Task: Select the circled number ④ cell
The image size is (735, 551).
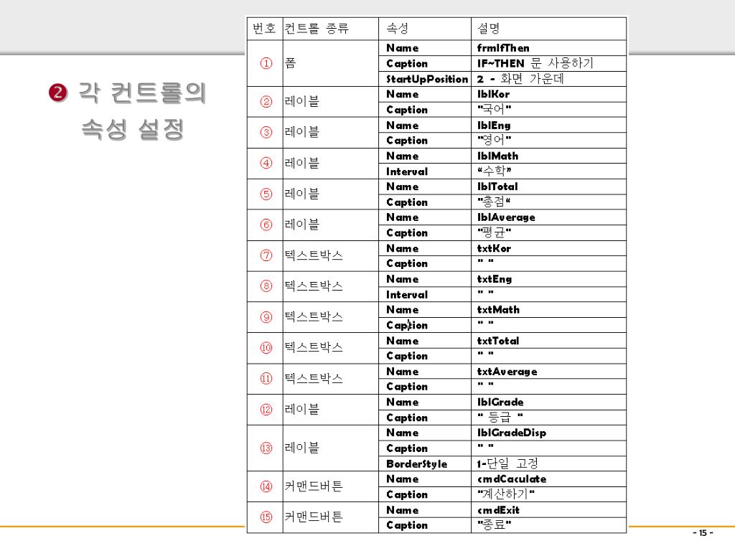Action: point(266,163)
